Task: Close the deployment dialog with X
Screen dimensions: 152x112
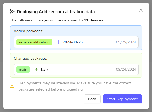Action: [x=141, y=10]
